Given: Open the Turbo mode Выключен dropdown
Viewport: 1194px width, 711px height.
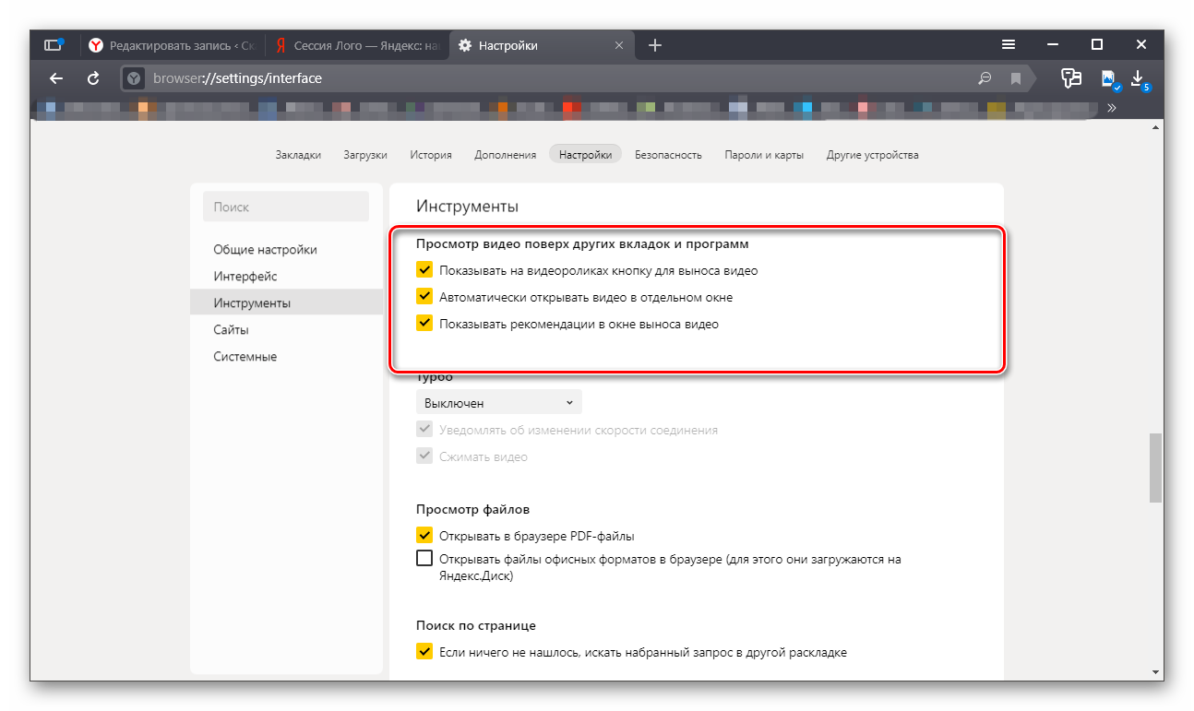Looking at the screenshot, I should [x=499, y=403].
